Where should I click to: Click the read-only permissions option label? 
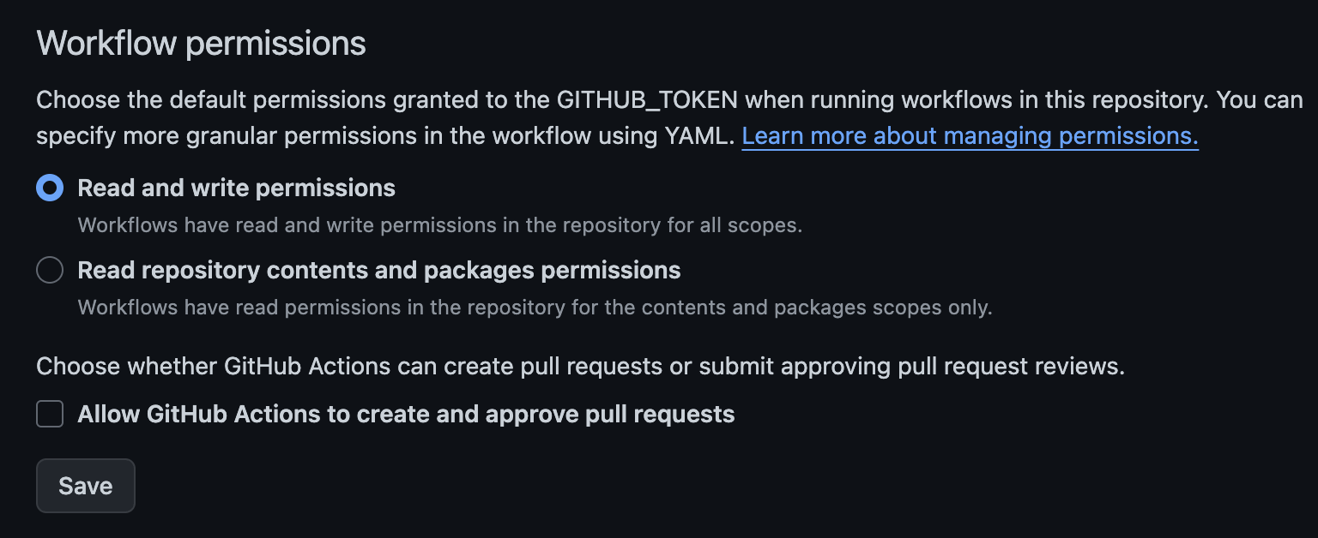click(x=378, y=269)
